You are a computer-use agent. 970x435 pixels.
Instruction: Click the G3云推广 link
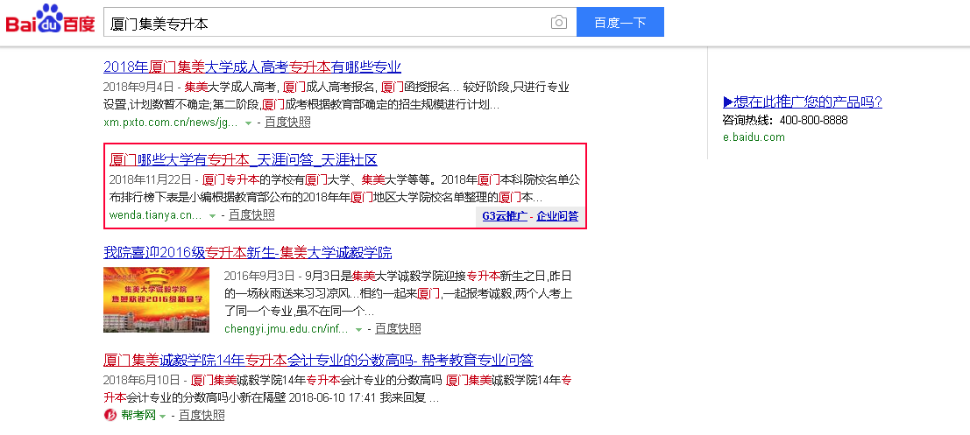coord(505,216)
